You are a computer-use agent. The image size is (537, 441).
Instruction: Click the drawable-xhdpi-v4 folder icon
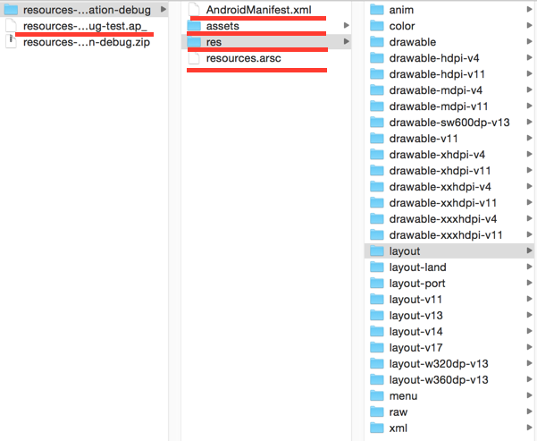(377, 155)
